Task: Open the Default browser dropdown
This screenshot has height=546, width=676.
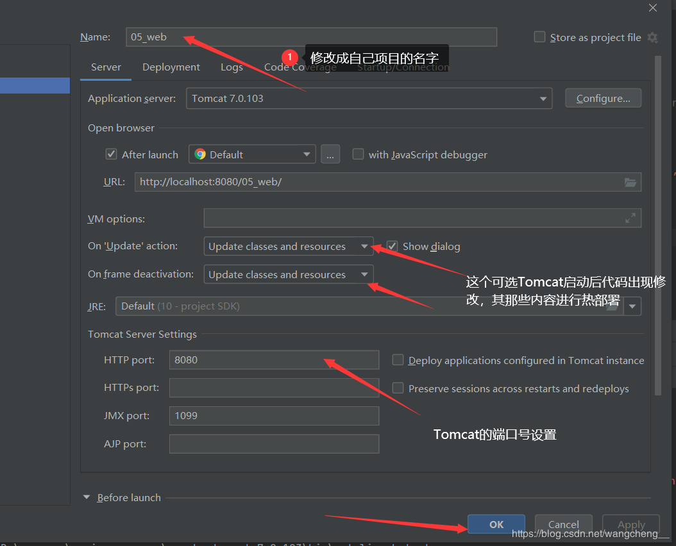Action: pyautogui.click(x=252, y=154)
